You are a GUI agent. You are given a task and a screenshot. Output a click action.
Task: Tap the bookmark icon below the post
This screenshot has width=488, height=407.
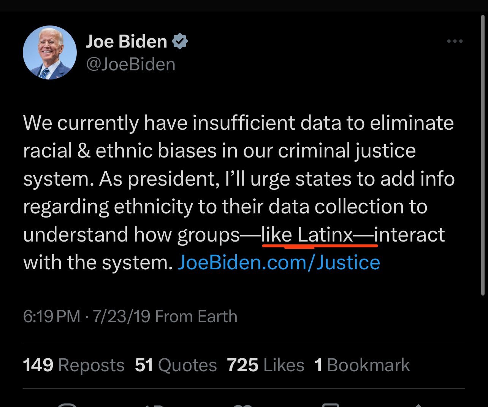click(x=330, y=405)
